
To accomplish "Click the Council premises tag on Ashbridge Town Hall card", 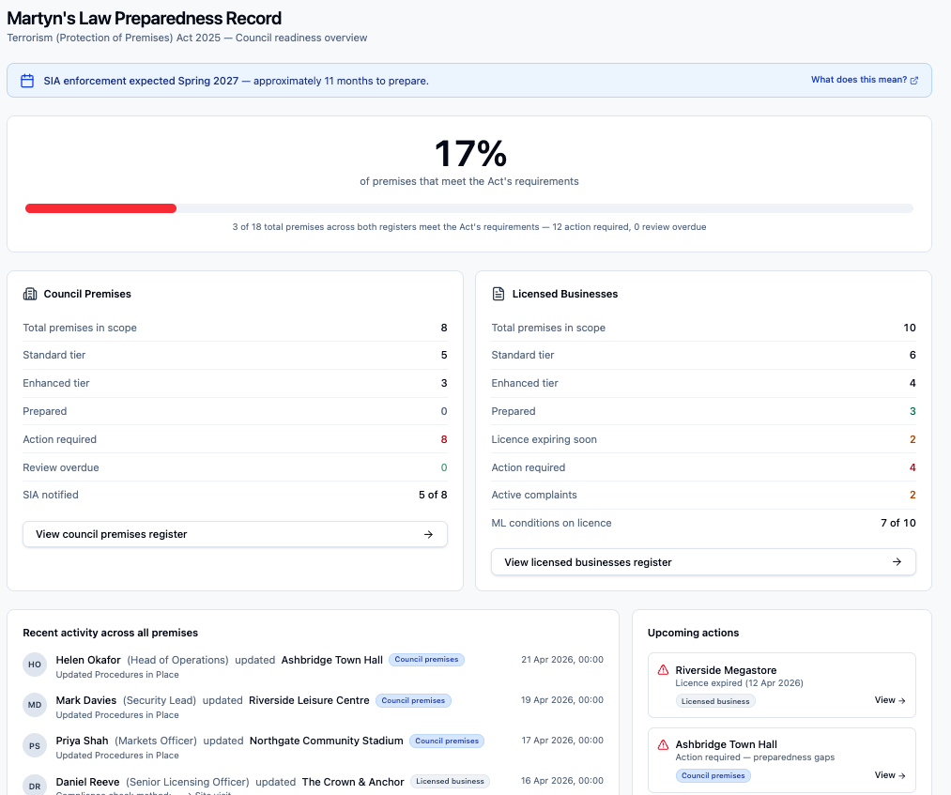I will click(x=713, y=775).
